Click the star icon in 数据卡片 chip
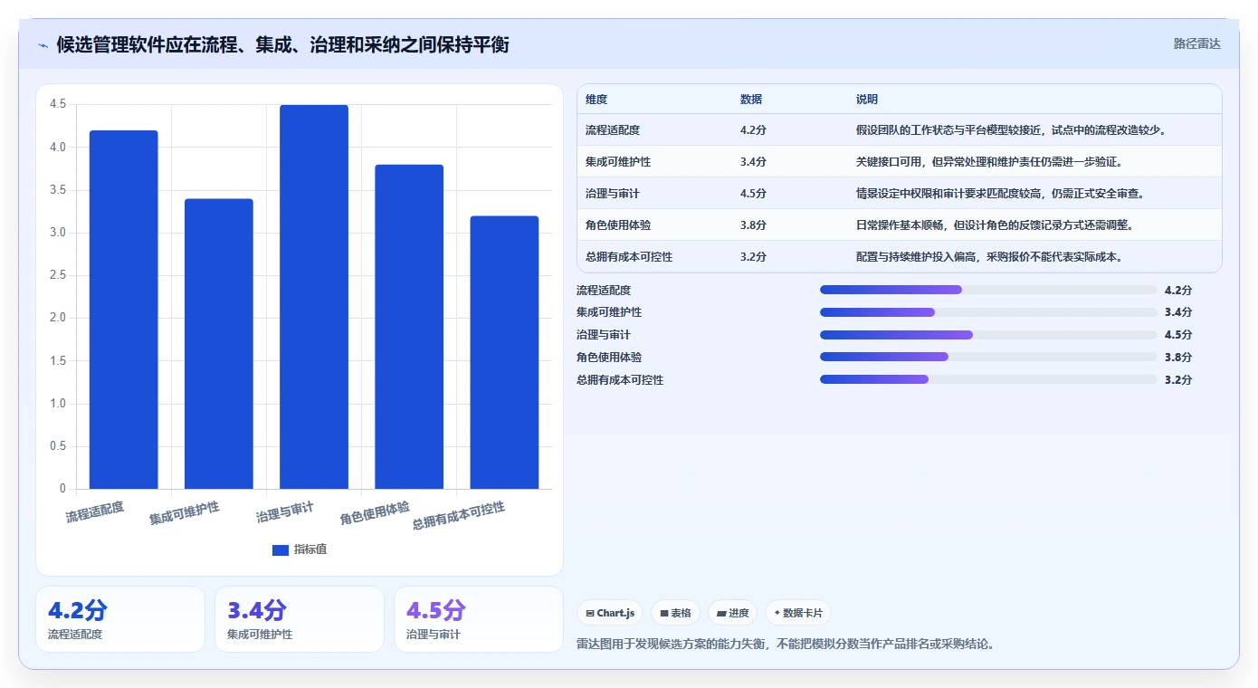Screen dimensions: 1258x688 point(777,613)
